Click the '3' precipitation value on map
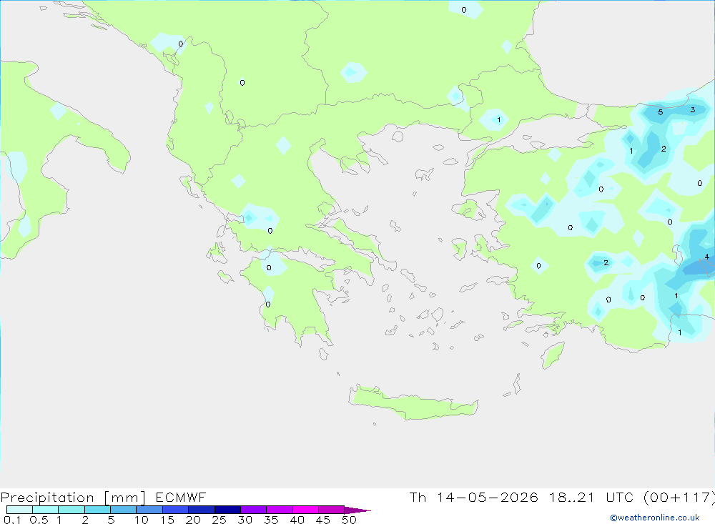 click(693, 109)
